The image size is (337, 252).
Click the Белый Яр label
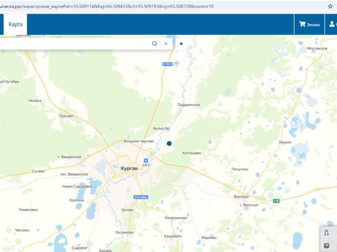tap(162, 128)
